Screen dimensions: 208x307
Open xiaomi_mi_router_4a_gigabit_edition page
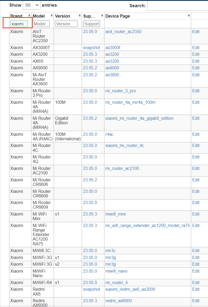[139, 118]
